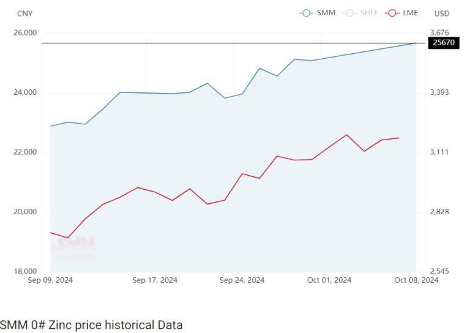Click the 3,676 USD axis tick label
The width and height of the screenshot is (470, 333).
coord(440,32)
